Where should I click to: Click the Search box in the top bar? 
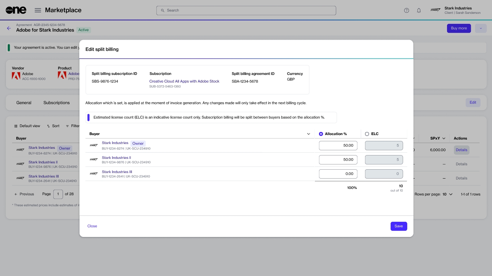coord(246,10)
